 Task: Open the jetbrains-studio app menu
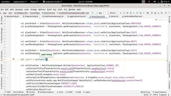coord(52,2)
